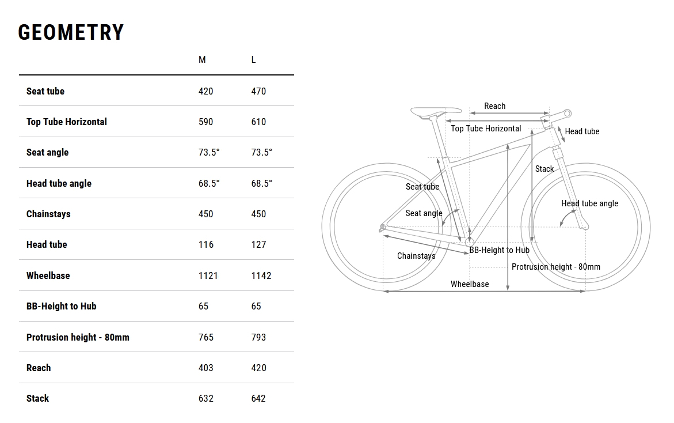Select the M size column header
This screenshot has width=674, height=423.
tap(202, 60)
